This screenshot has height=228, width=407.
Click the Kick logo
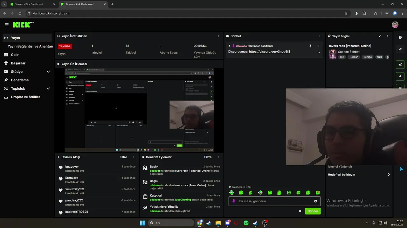click(23, 24)
